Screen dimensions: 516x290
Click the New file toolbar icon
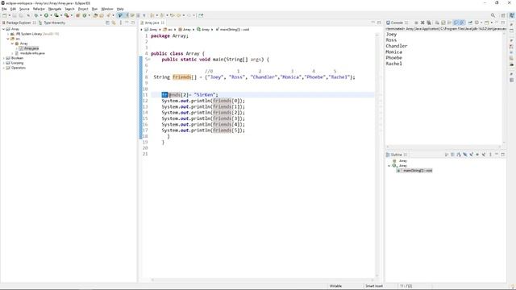point(5,15)
